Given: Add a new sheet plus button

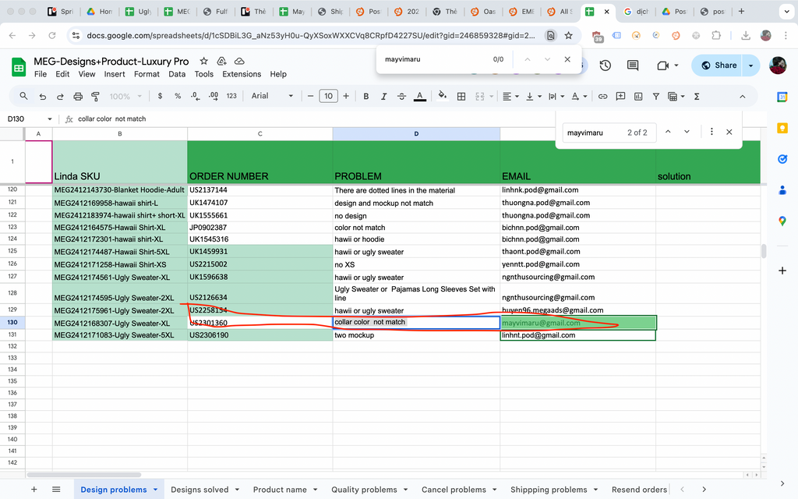Looking at the screenshot, I should point(34,490).
